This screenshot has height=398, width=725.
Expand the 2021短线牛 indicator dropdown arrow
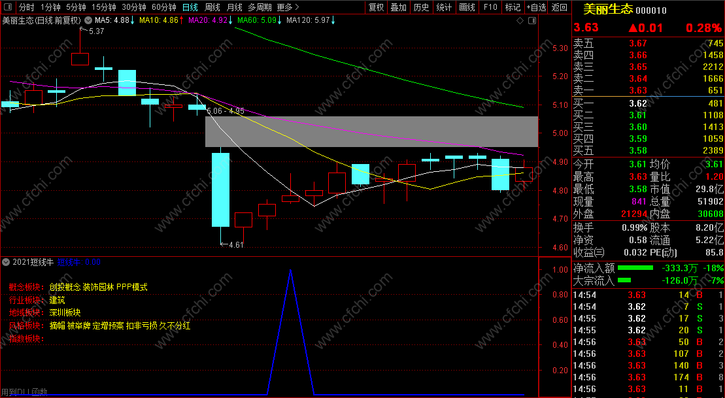click(x=5, y=262)
